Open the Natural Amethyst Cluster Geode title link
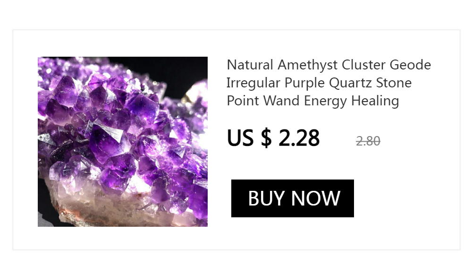The width and height of the screenshot is (472, 274). [x=329, y=83]
